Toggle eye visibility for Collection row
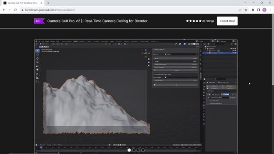The height and width of the screenshot is (154, 274). click(x=233, y=48)
